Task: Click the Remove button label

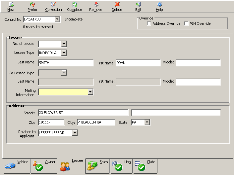Action: (x=96, y=10)
